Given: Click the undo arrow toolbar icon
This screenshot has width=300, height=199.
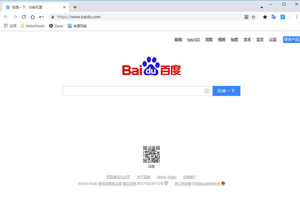Looking at the screenshot, I should coord(42,17).
